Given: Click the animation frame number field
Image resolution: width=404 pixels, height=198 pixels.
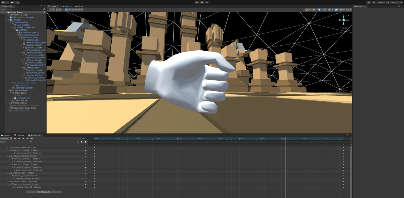Looking at the screenshot, I should [x=83, y=138].
